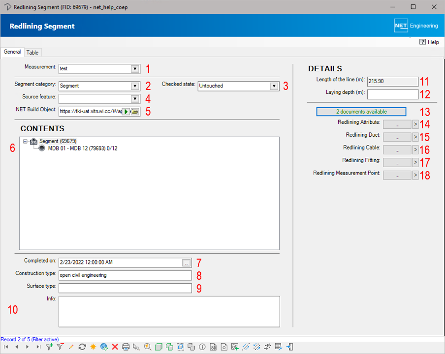Click the globe icon in the bottom toolbar

click(104, 347)
